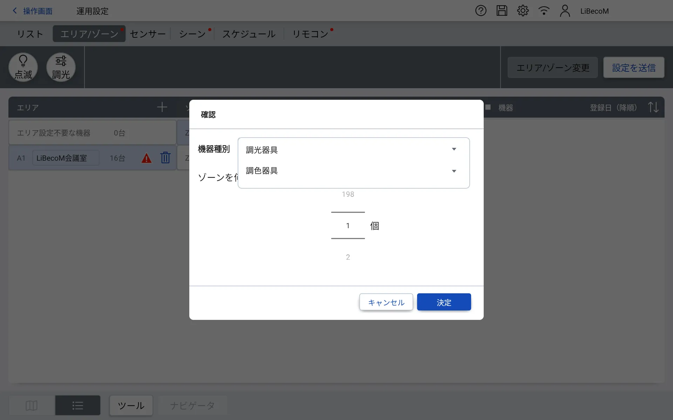Screen dimensions: 673x420
Task: Open the センサー tab
Action: [x=148, y=34]
